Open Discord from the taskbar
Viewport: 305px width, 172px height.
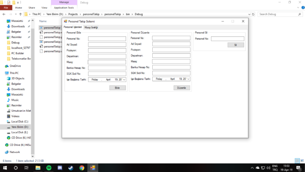(60, 168)
